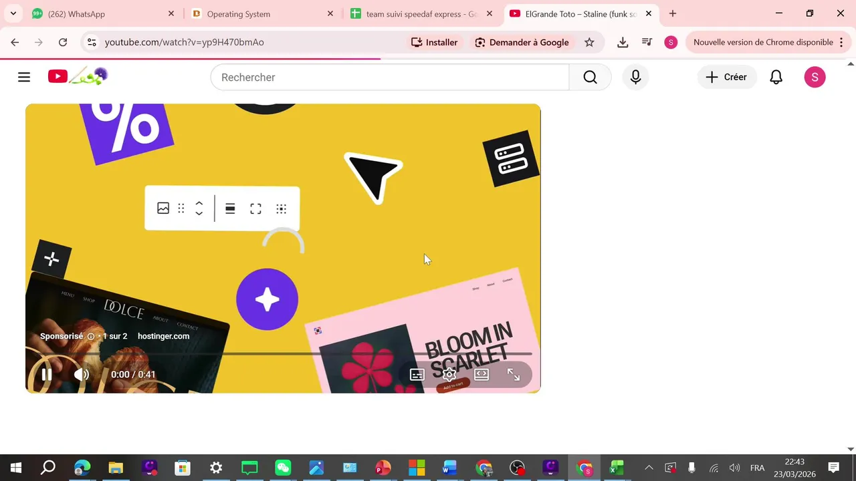Enter full screen in the video player
Image resolution: width=856 pixels, height=481 pixels.
514,375
